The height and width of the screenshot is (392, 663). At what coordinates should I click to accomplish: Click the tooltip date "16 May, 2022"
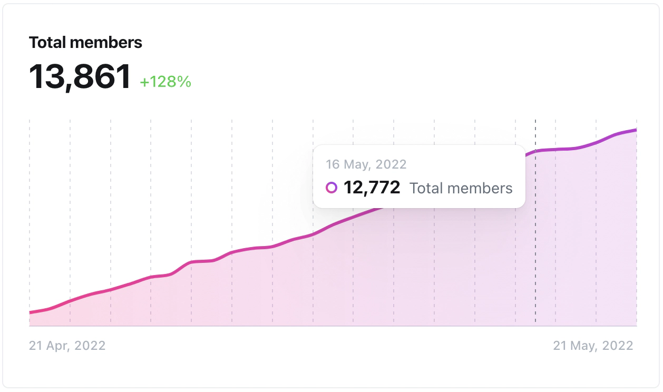pyautogui.click(x=366, y=164)
